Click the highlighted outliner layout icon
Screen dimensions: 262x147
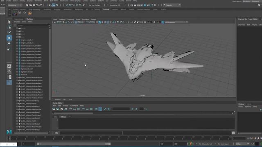pos(9,82)
